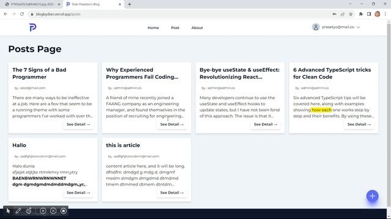The height and width of the screenshot is (219, 391).
Task: Open the Home nav link
Action: coord(153,28)
